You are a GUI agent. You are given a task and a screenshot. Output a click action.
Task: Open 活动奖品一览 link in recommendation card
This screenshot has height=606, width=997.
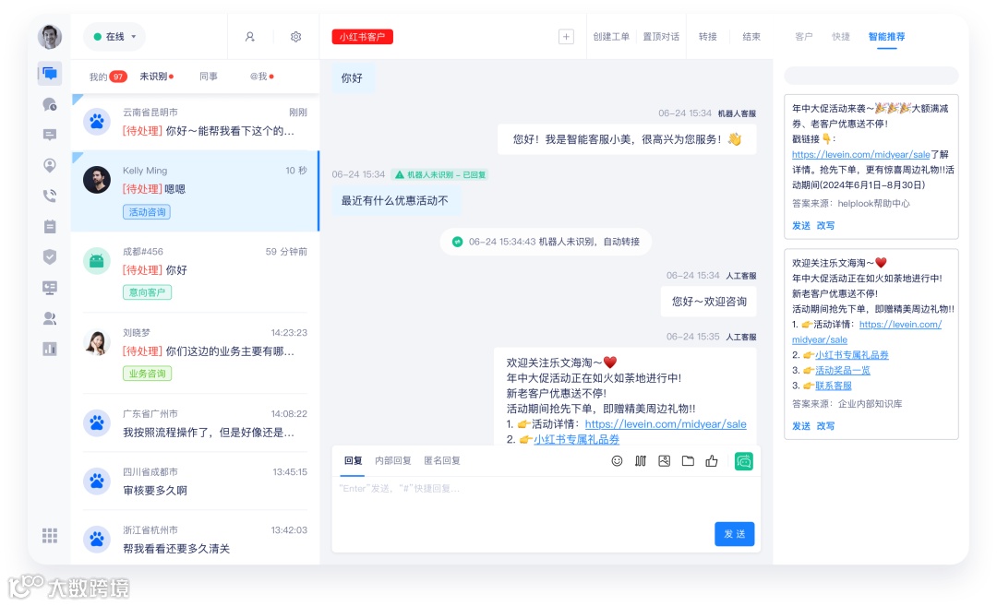pos(843,371)
